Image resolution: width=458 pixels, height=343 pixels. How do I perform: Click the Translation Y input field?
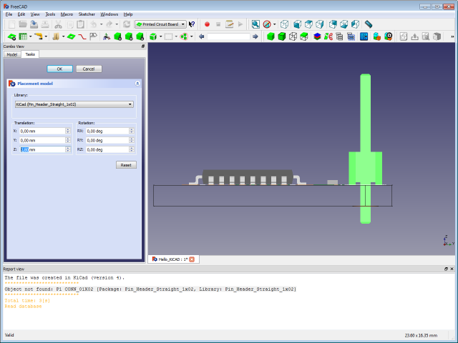tap(43, 141)
